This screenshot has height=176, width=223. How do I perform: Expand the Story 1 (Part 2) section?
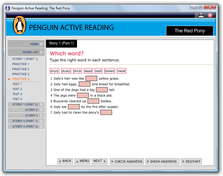pyautogui.click(x=26, y=104)
